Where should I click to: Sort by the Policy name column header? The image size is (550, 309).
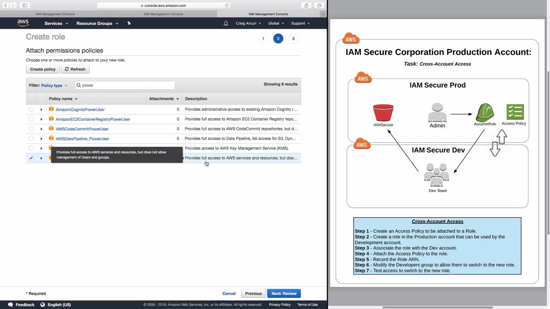click(x=63, y=99)
